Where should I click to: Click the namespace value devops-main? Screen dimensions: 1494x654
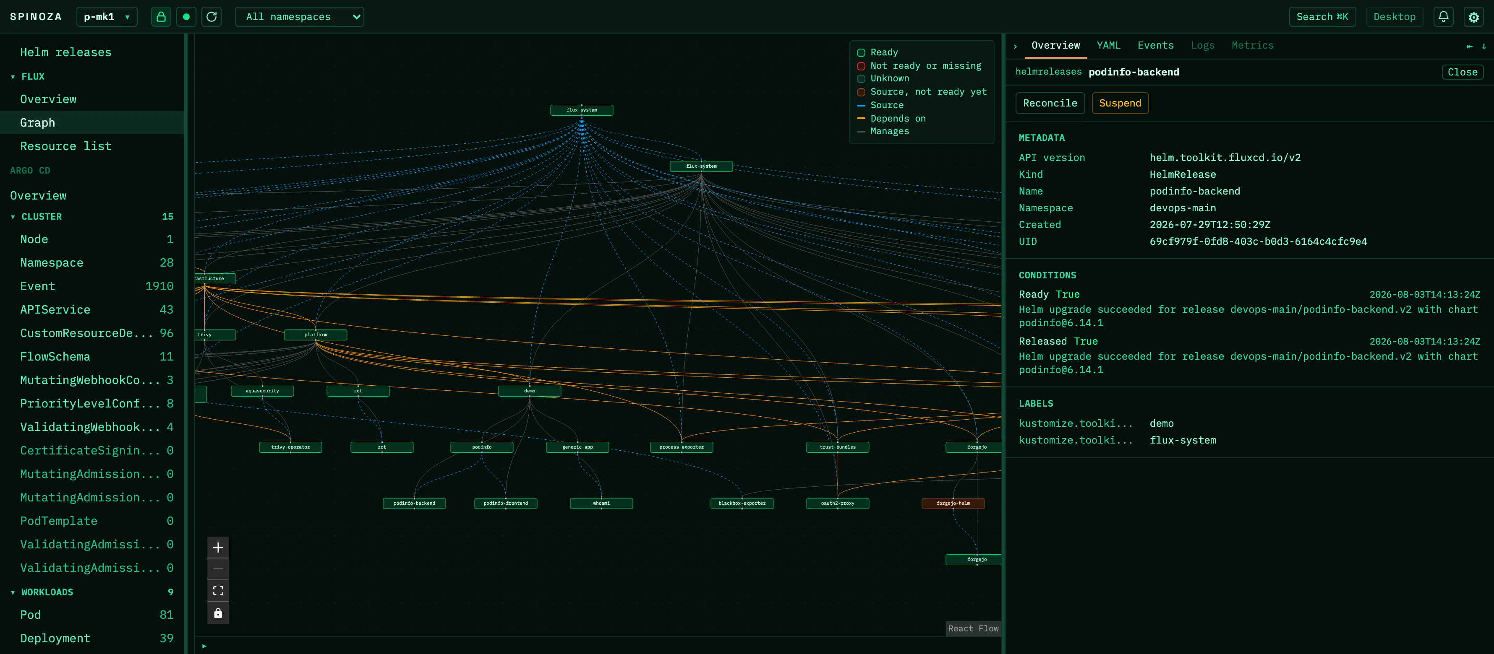[1183, 208]
